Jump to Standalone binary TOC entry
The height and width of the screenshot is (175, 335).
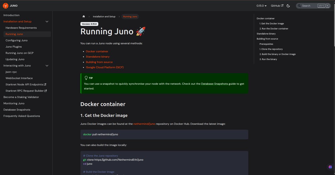[x=266, y=34]
